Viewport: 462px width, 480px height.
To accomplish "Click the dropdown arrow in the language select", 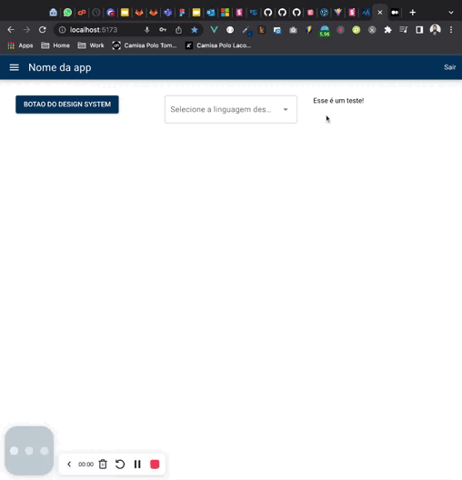I will [286, 109].
